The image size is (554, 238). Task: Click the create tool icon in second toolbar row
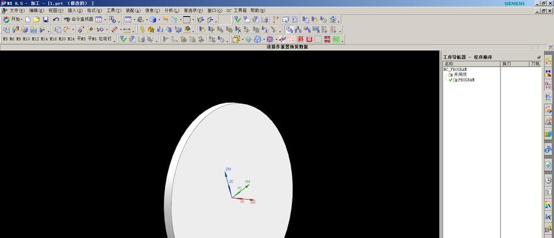tap(15, 30)
